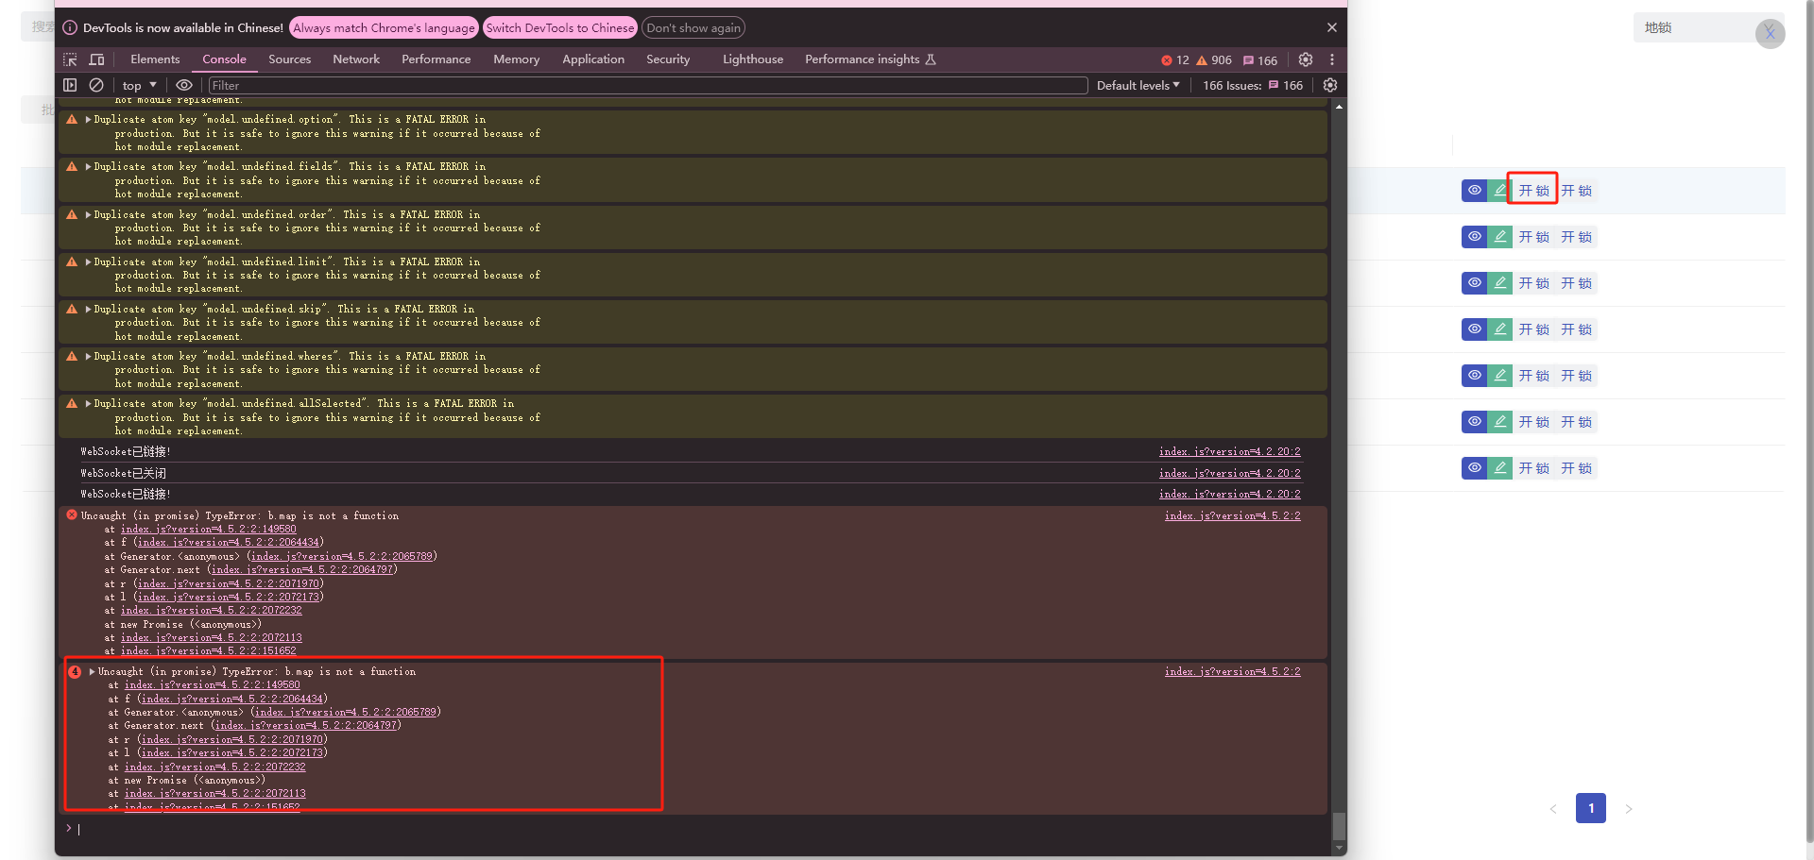Go to next page arrow in pagination
Screen dimensions: 1814x860
coord(1629,809)
